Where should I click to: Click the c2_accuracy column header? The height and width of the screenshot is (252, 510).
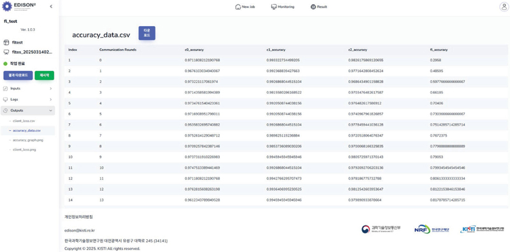tap(358, 50)
